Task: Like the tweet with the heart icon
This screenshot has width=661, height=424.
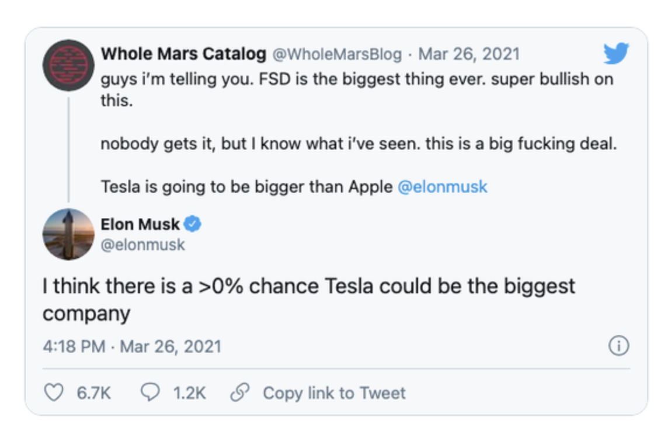Action: pos(54,393)
